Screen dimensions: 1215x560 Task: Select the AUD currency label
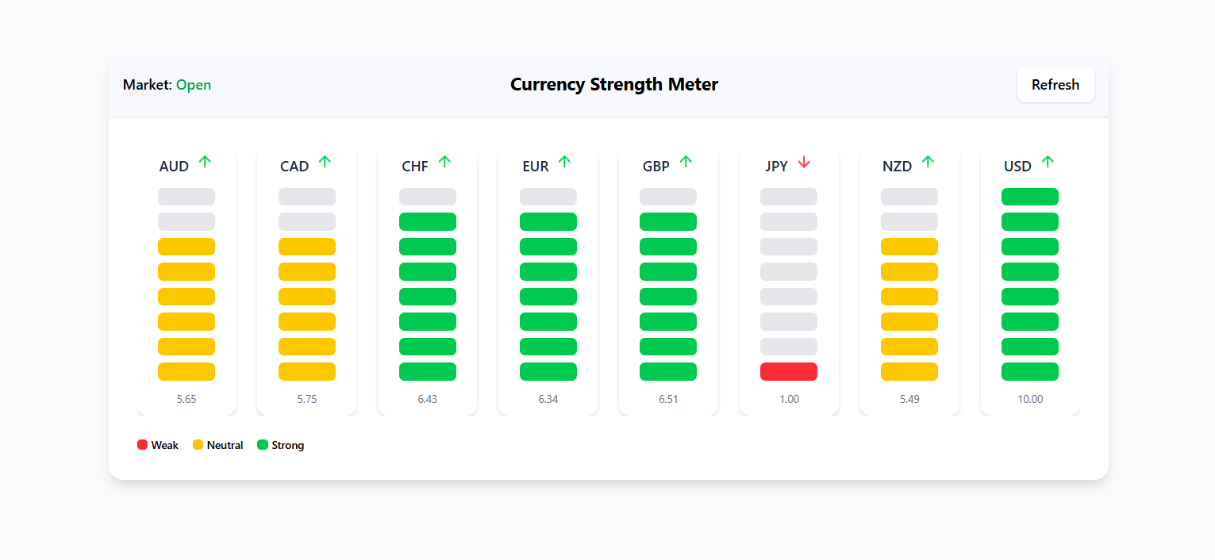173,167
